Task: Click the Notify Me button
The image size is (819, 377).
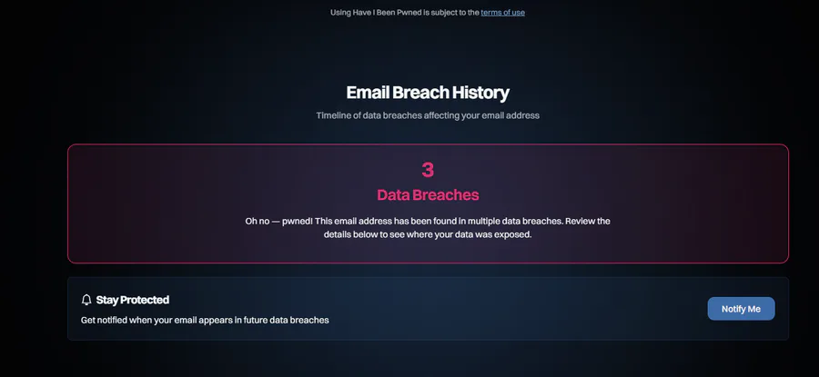Action: [x=741, y=309]
